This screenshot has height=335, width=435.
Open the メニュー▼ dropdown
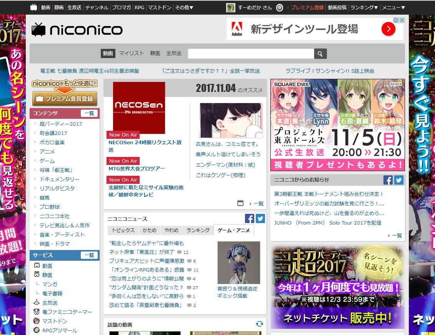click(x=393, y=7)
